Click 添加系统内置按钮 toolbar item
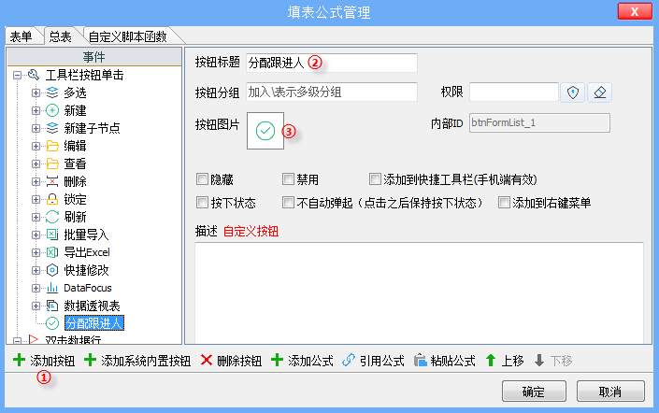This screenshot has width=659, height=413. point(137,361)
